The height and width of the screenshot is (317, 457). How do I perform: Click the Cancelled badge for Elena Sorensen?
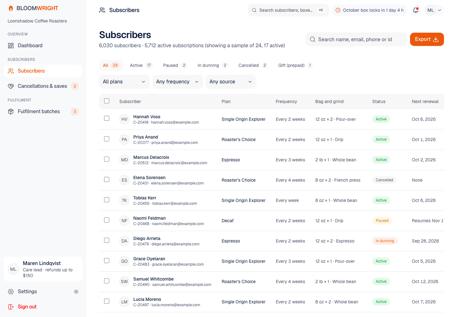(x=384, y=180)
